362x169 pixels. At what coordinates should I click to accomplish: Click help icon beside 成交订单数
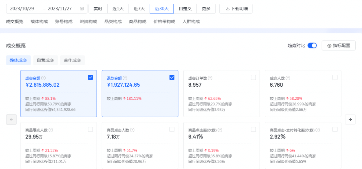point(210,78)
